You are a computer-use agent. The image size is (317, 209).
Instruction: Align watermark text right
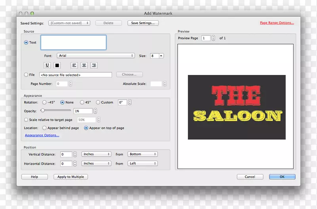tap(94, 65)
